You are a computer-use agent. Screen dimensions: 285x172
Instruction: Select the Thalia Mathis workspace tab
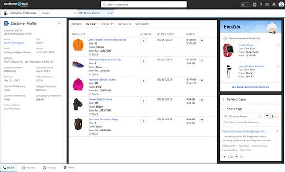coord(92,13)
